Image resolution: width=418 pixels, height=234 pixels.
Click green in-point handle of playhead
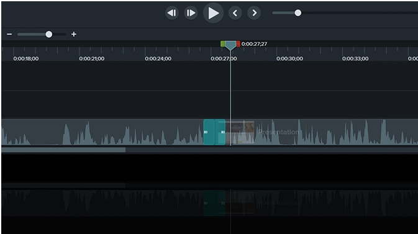click(222, 43)
